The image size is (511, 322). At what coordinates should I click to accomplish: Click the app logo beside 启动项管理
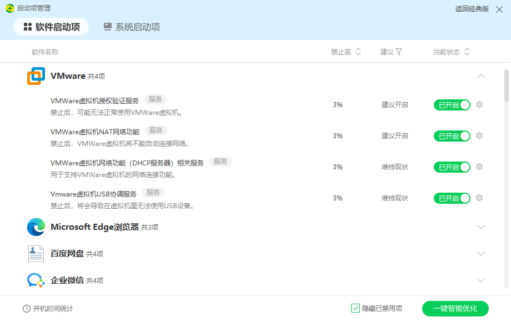click(9, 8)
